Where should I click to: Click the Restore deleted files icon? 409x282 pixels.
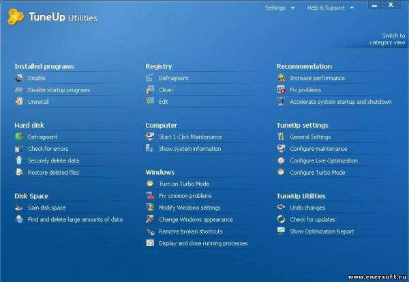[19, 172]
